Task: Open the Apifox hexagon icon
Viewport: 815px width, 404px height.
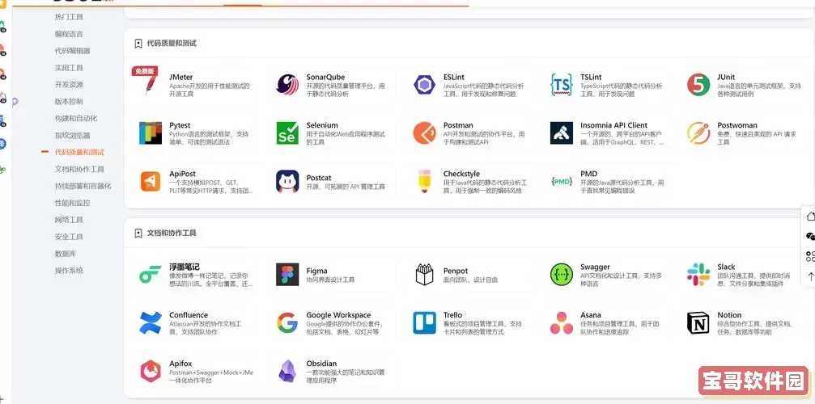Action: pos(151,372)
